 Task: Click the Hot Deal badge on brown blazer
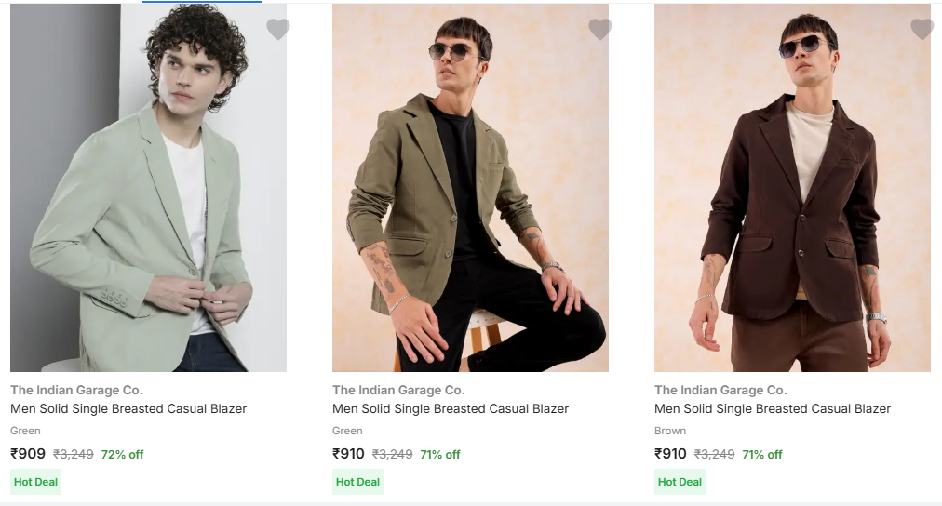pos(680,482)
